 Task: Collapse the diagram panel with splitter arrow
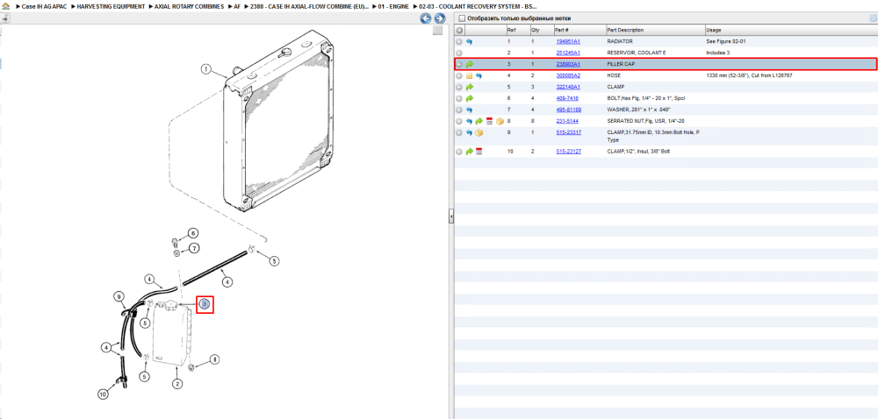pos(450,217)
